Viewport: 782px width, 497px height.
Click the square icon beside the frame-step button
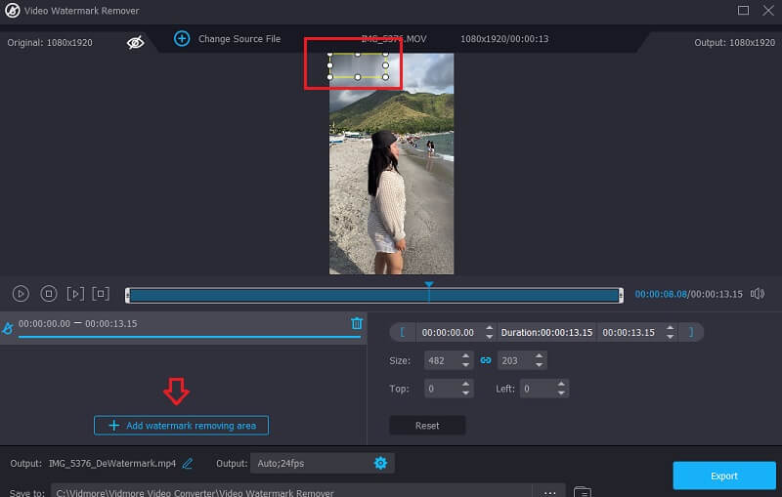click(x=100, y=293)
